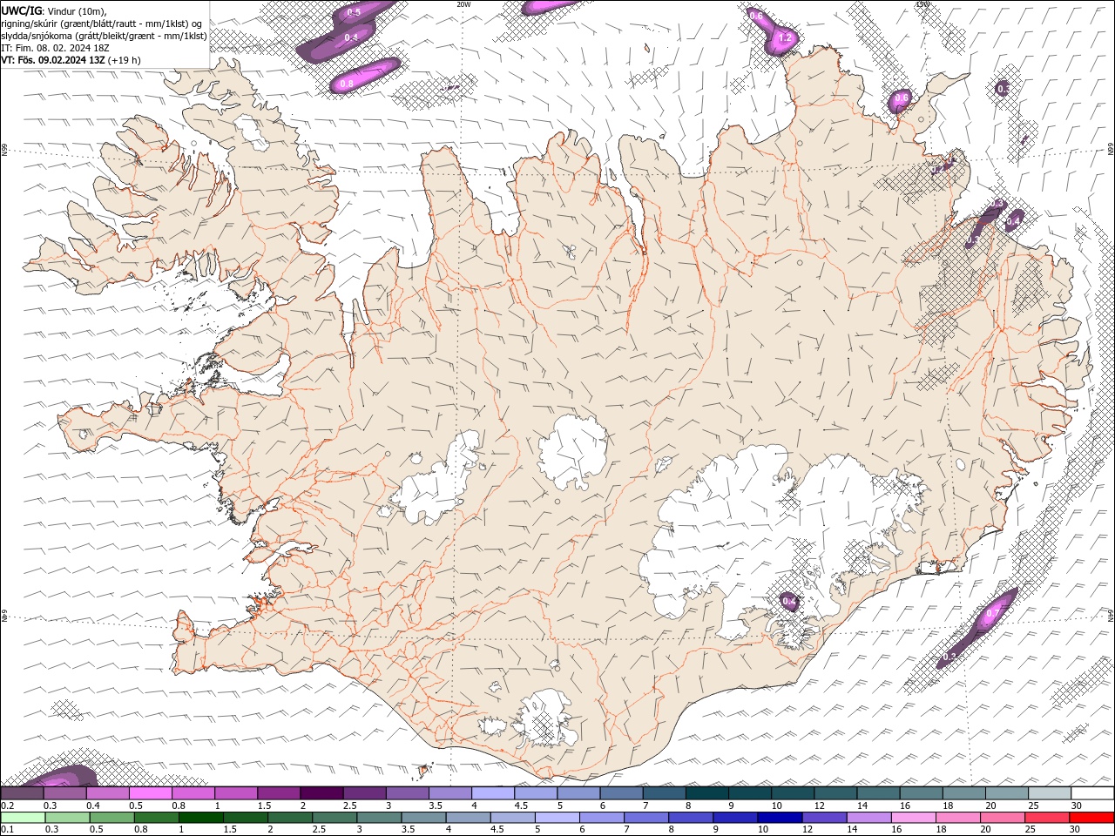Pick the darkest green rain swatch from 1 to 1.5

(x=201, y=818)
